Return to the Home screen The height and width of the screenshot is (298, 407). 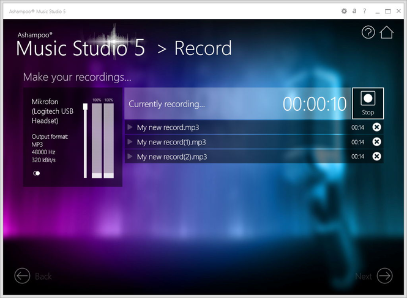point(386,32)
